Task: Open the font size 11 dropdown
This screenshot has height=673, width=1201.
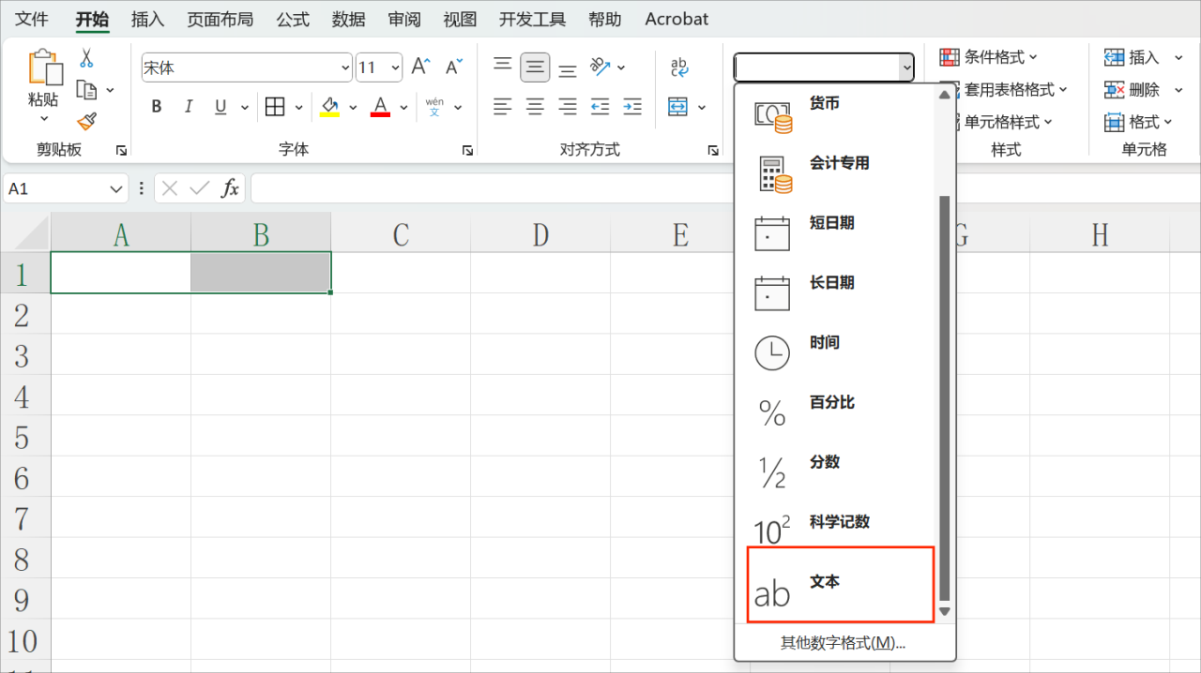Action: pos(394,67)
